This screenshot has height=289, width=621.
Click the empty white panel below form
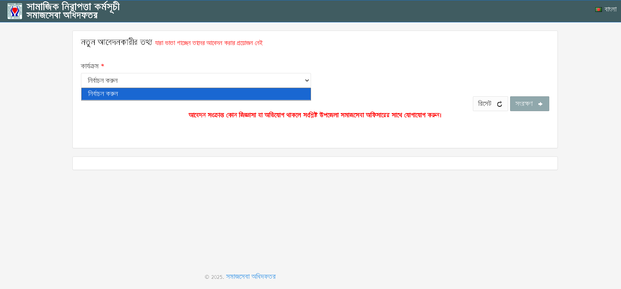tap(315, 163)
